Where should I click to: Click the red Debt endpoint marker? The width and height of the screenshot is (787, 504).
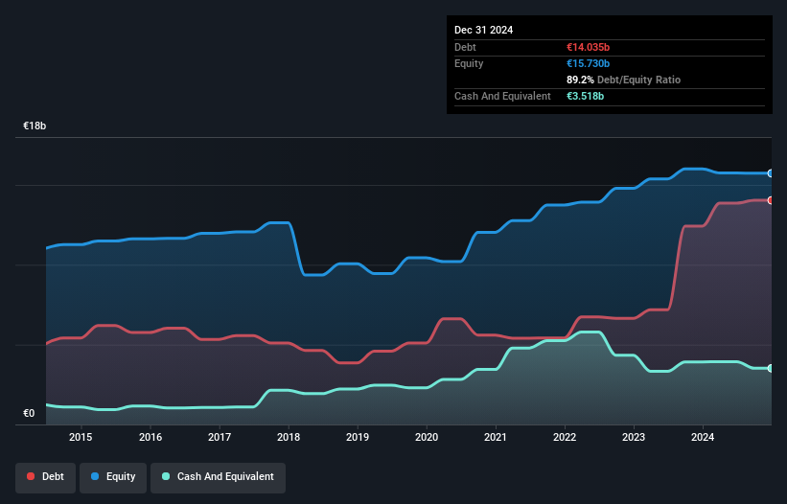771,200
